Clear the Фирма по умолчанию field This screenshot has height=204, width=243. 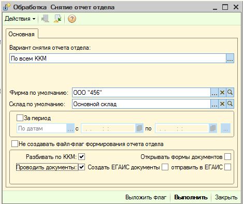[222, 93]
